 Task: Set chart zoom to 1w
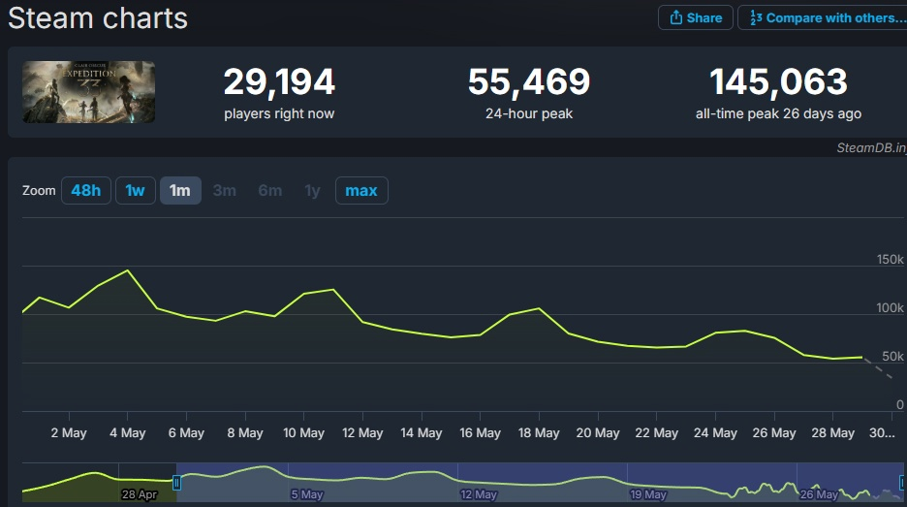pyautogui.click(x=136, y=190)
